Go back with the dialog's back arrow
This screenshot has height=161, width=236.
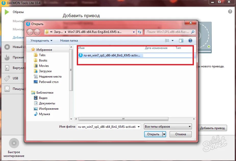pyautogui.click(x=30, y=32)
